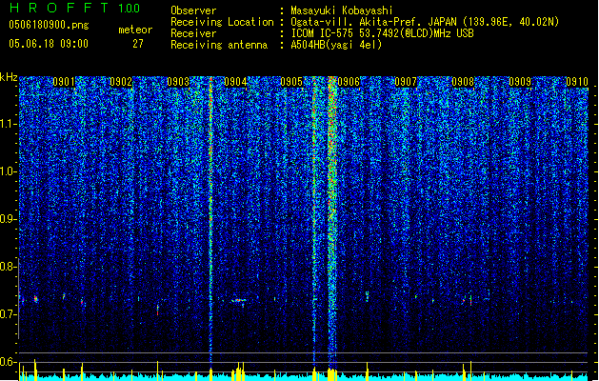Click the meteor label
Image resolution: width=599 pixels, height=381 pixels.
click(135, 30)
